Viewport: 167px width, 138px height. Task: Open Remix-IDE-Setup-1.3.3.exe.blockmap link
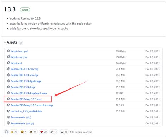[32, 105]
